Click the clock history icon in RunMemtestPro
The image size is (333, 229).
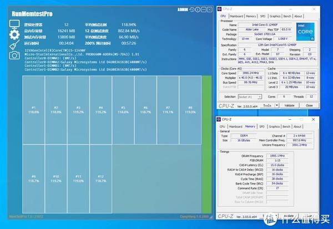192,9
